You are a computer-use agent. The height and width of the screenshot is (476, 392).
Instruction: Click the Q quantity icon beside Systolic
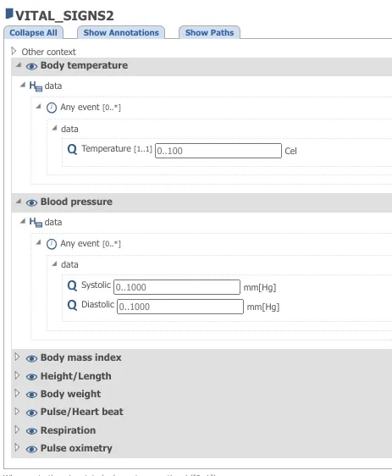(x=72, y=285)
